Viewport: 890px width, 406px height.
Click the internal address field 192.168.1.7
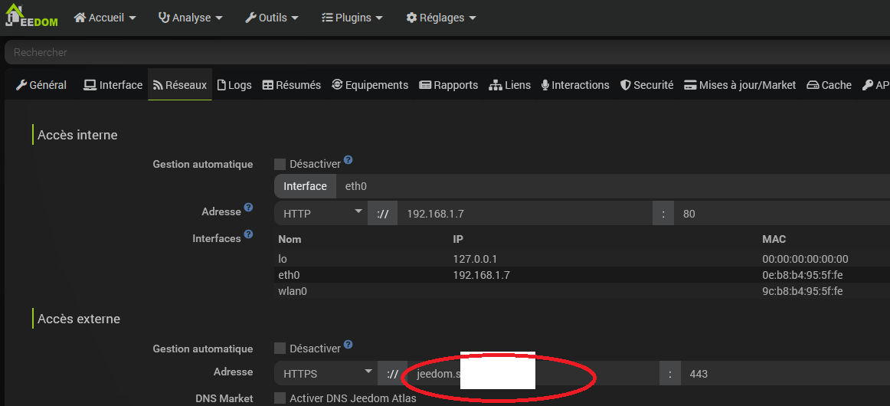click(x=525, y=214)
